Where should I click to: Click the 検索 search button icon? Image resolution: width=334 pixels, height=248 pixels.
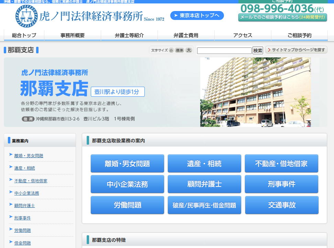point(257,50)
